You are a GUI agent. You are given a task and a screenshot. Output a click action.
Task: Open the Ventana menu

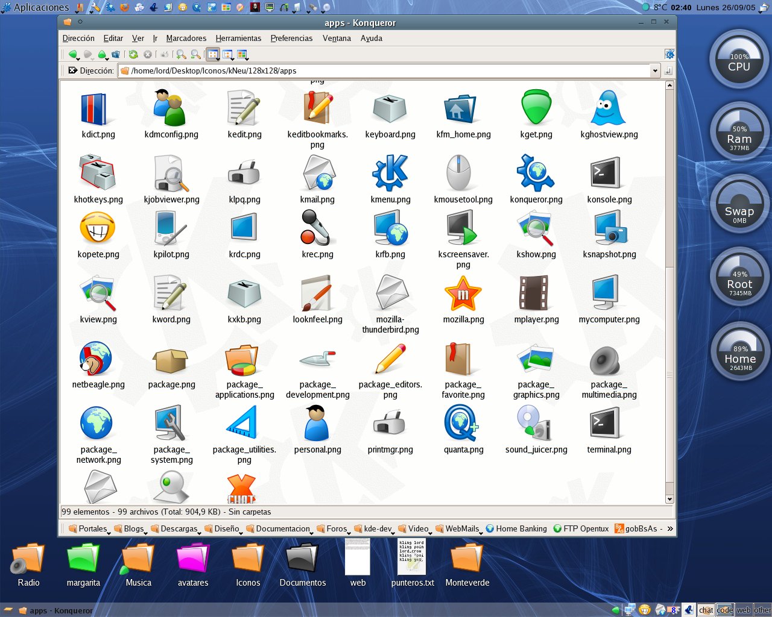(x=337, y=38)
